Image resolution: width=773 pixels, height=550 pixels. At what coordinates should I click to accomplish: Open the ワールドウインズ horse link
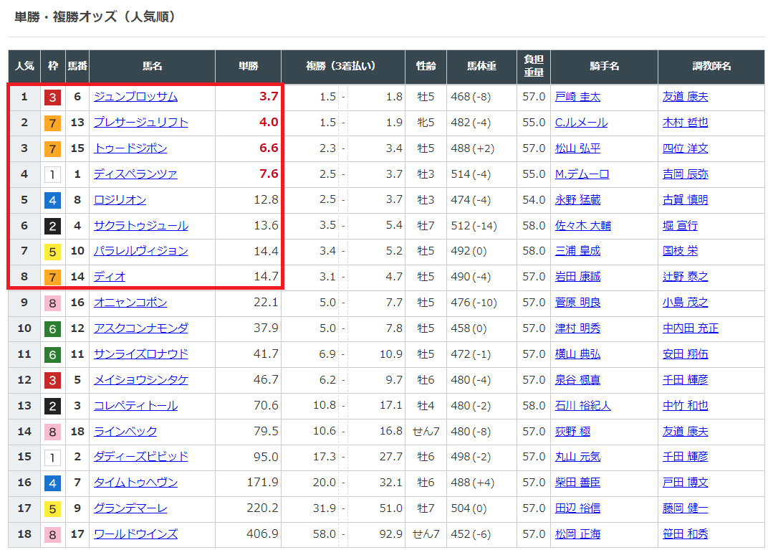pyautogui.click(x=135, y=534)
